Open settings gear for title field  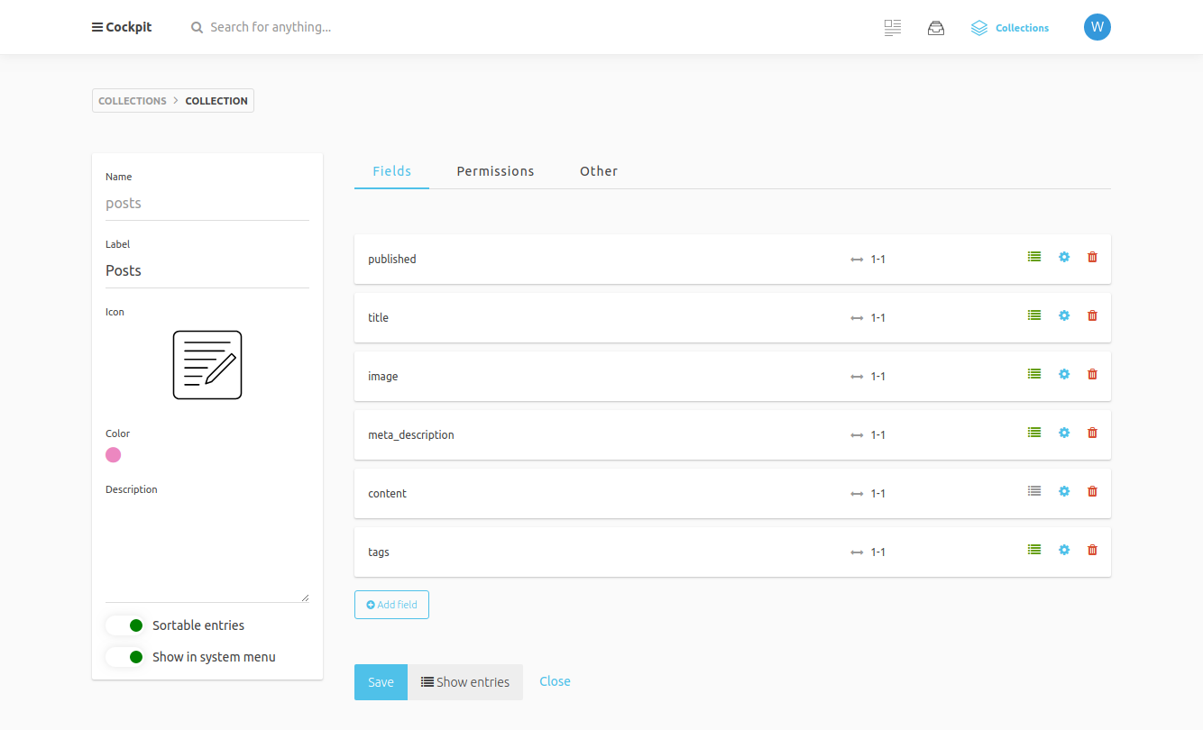(x=1064, y=315)
